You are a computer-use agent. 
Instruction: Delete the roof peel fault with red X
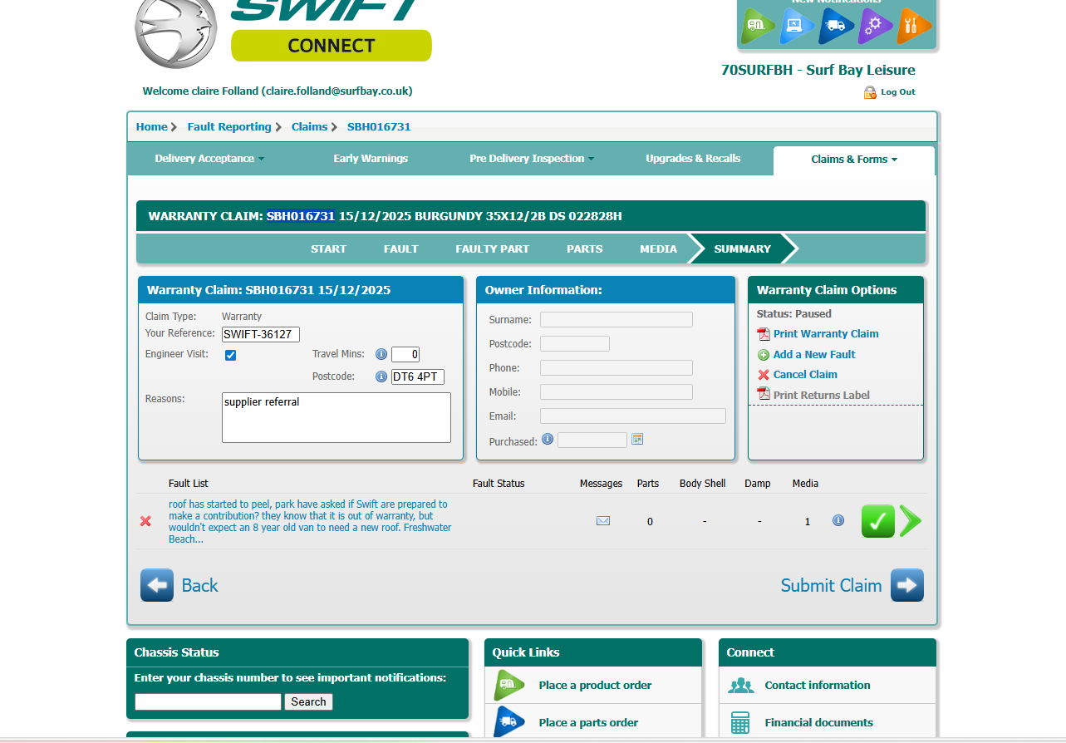click(x=145, y=521)
